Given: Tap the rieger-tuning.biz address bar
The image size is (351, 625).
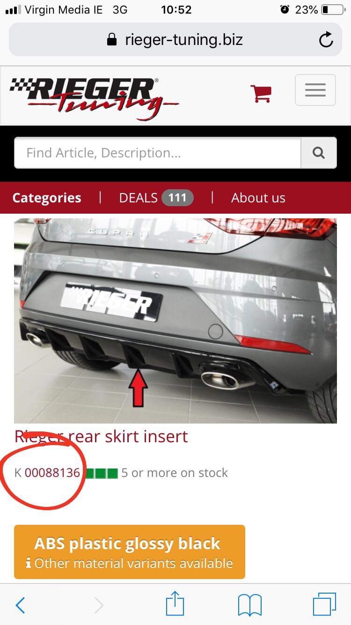Looking at the screenshot, I should (175, 40).
